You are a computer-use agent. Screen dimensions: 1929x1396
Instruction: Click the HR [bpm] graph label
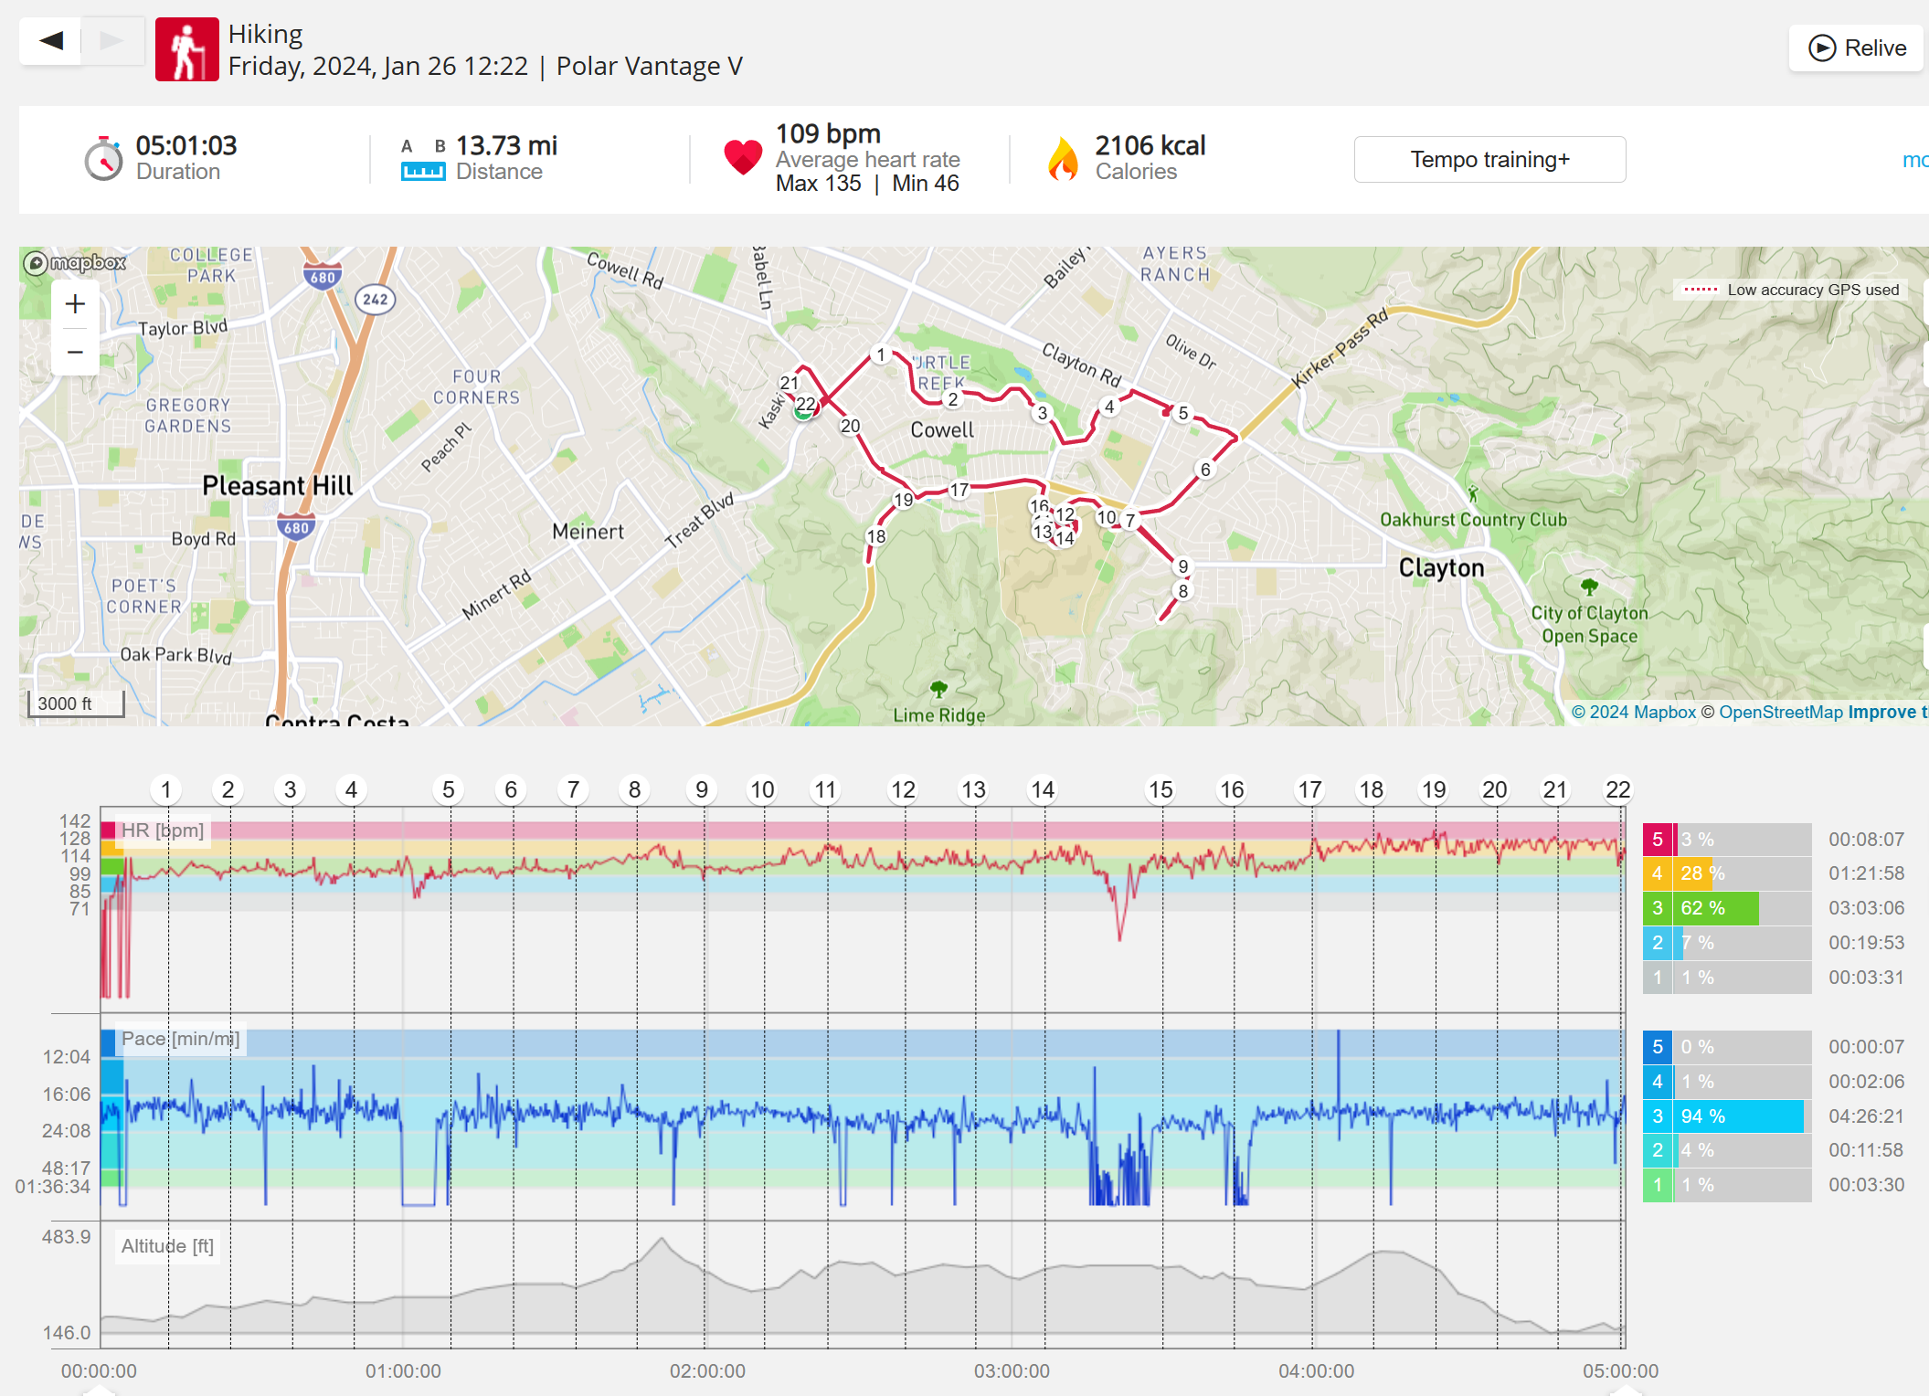coord(163,830)
